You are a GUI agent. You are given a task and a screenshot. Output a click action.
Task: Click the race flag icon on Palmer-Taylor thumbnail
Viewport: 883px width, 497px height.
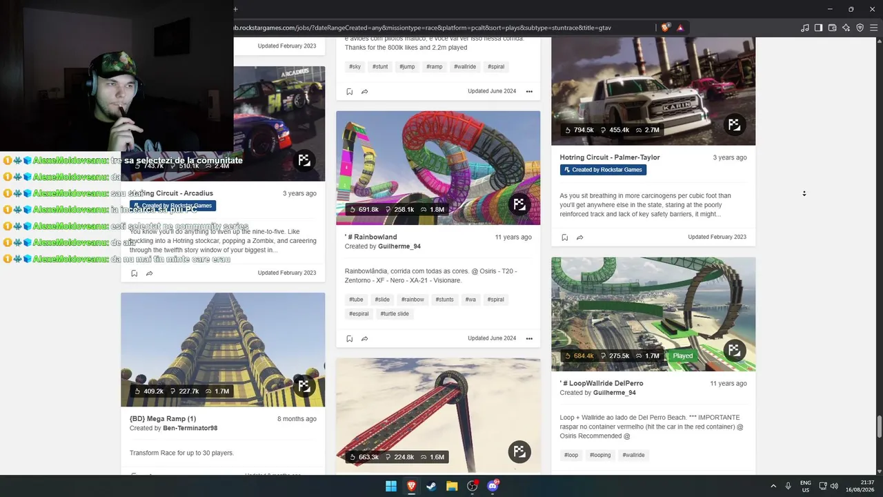[x=735, y=124]
